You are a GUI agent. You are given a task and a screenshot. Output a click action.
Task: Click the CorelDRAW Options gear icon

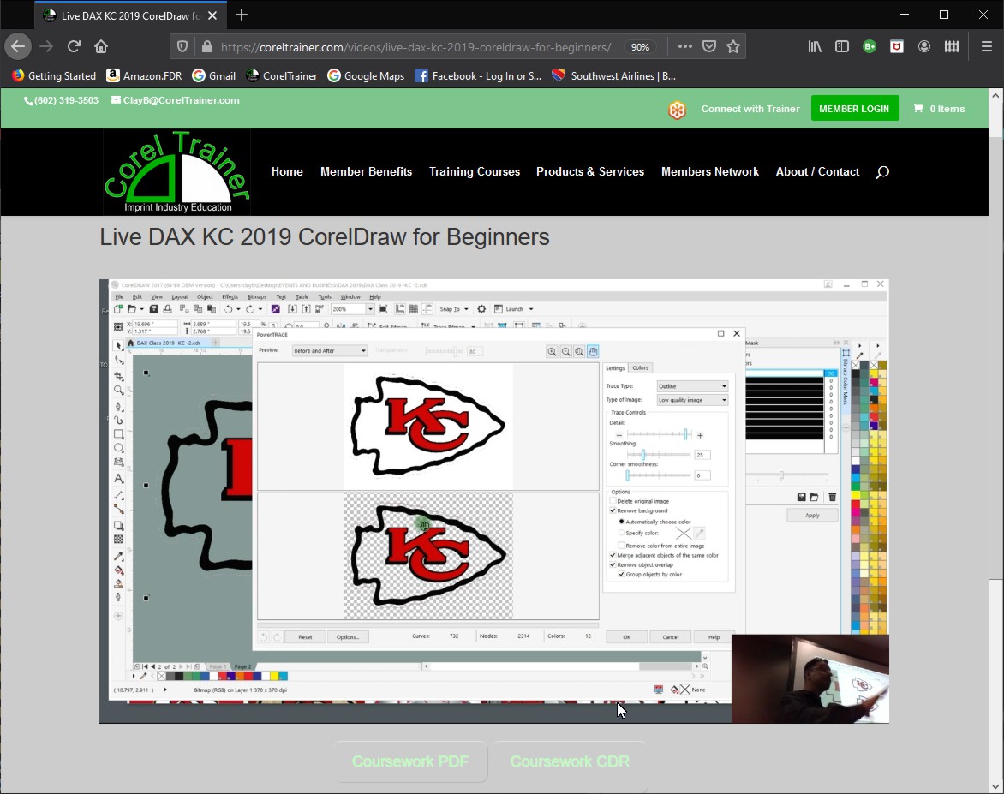click(x=481, y=309)
